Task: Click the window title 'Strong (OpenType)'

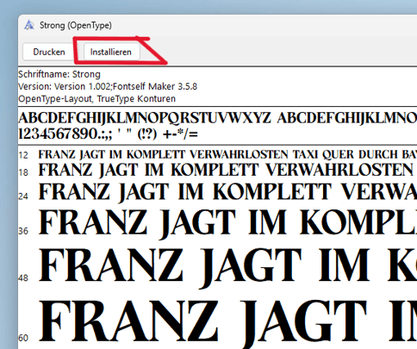Action: pos(76,25)
